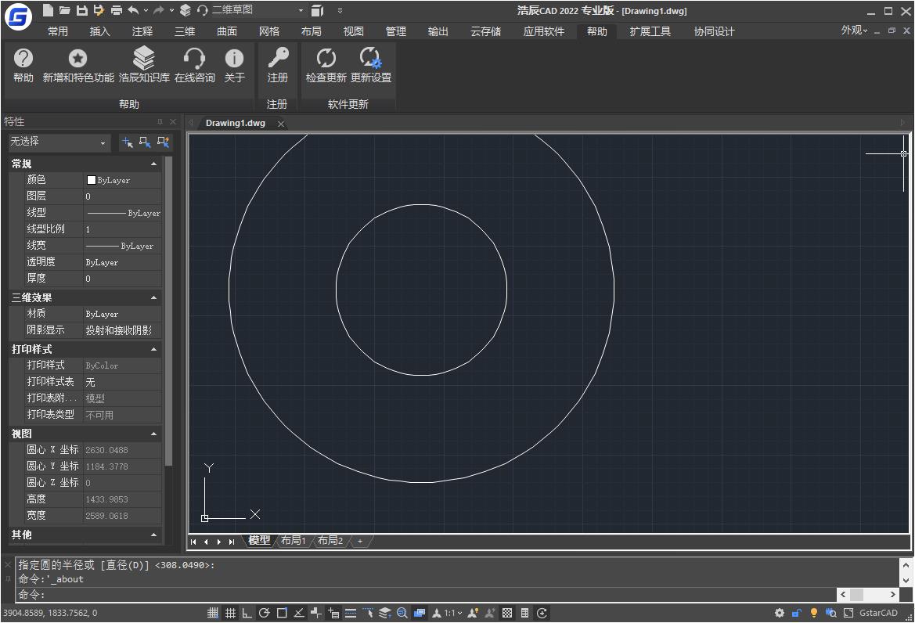915x623 pixels.
Task: Switch to the 注释 ribbon tab
Action: tap(142, 31)
